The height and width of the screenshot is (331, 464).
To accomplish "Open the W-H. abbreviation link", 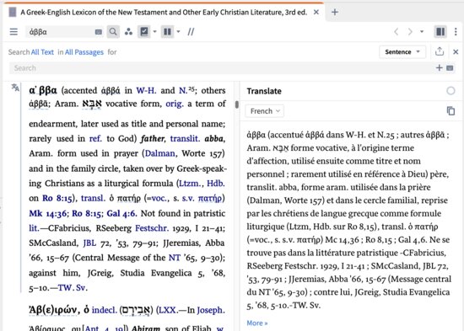I will click(x=146, y=90).
